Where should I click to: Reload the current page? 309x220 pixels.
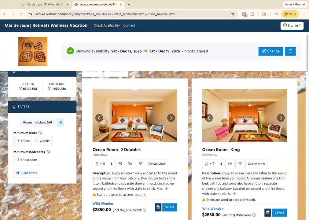[21, 14]
